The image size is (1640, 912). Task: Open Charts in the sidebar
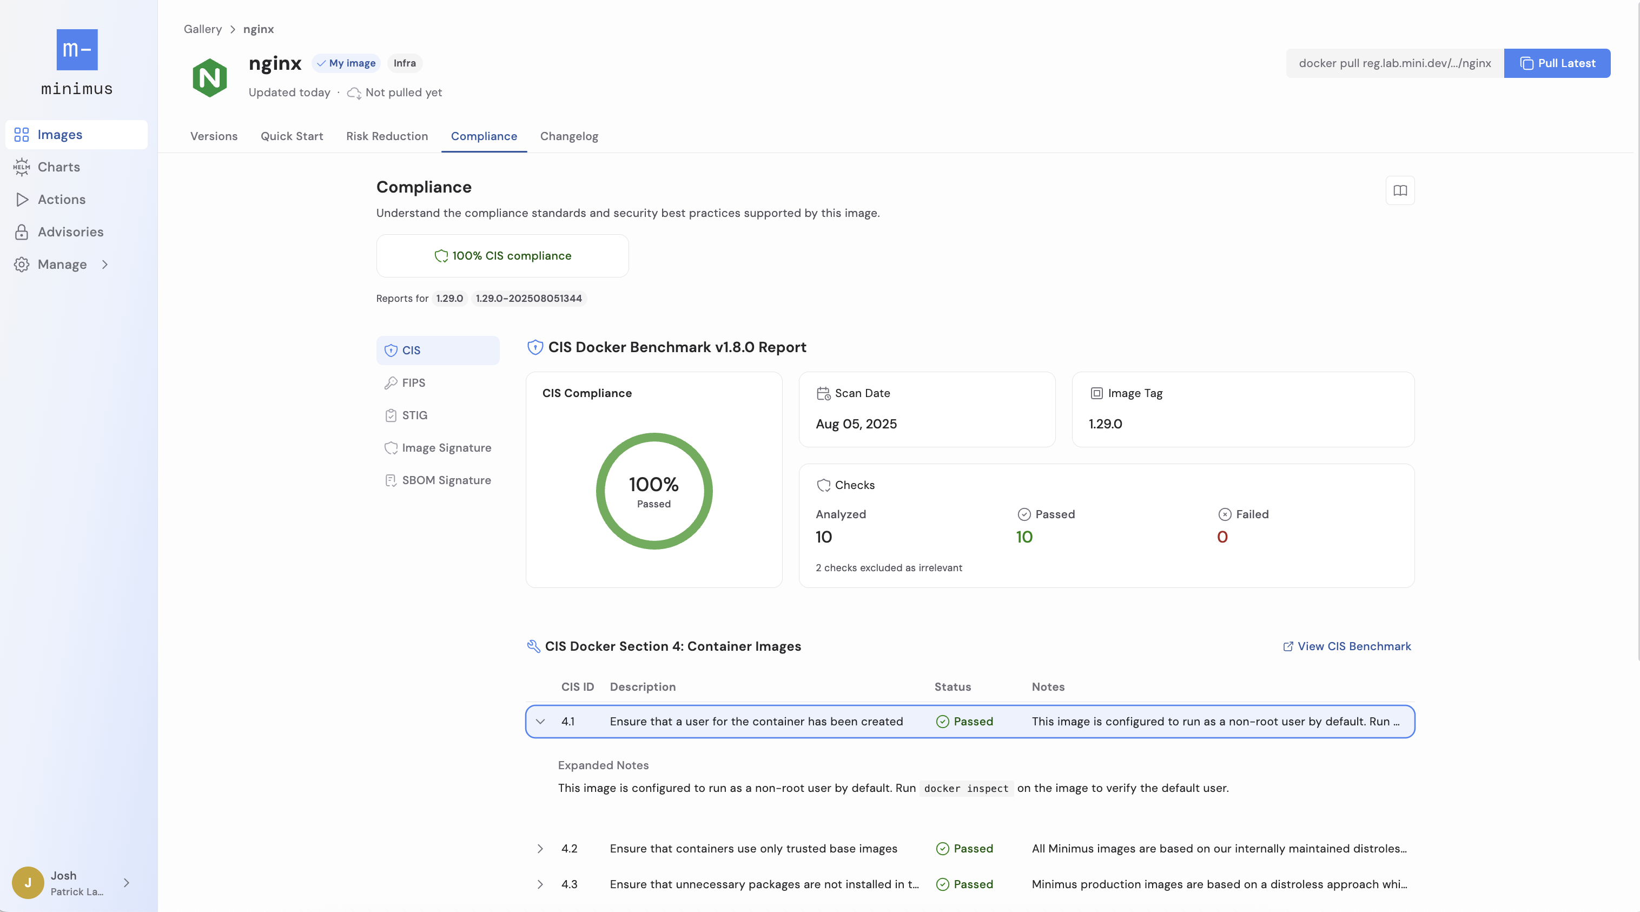coord(76,167)
